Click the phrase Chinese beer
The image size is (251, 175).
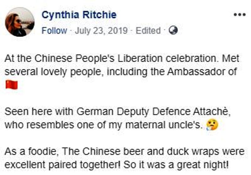pos(113,151)
